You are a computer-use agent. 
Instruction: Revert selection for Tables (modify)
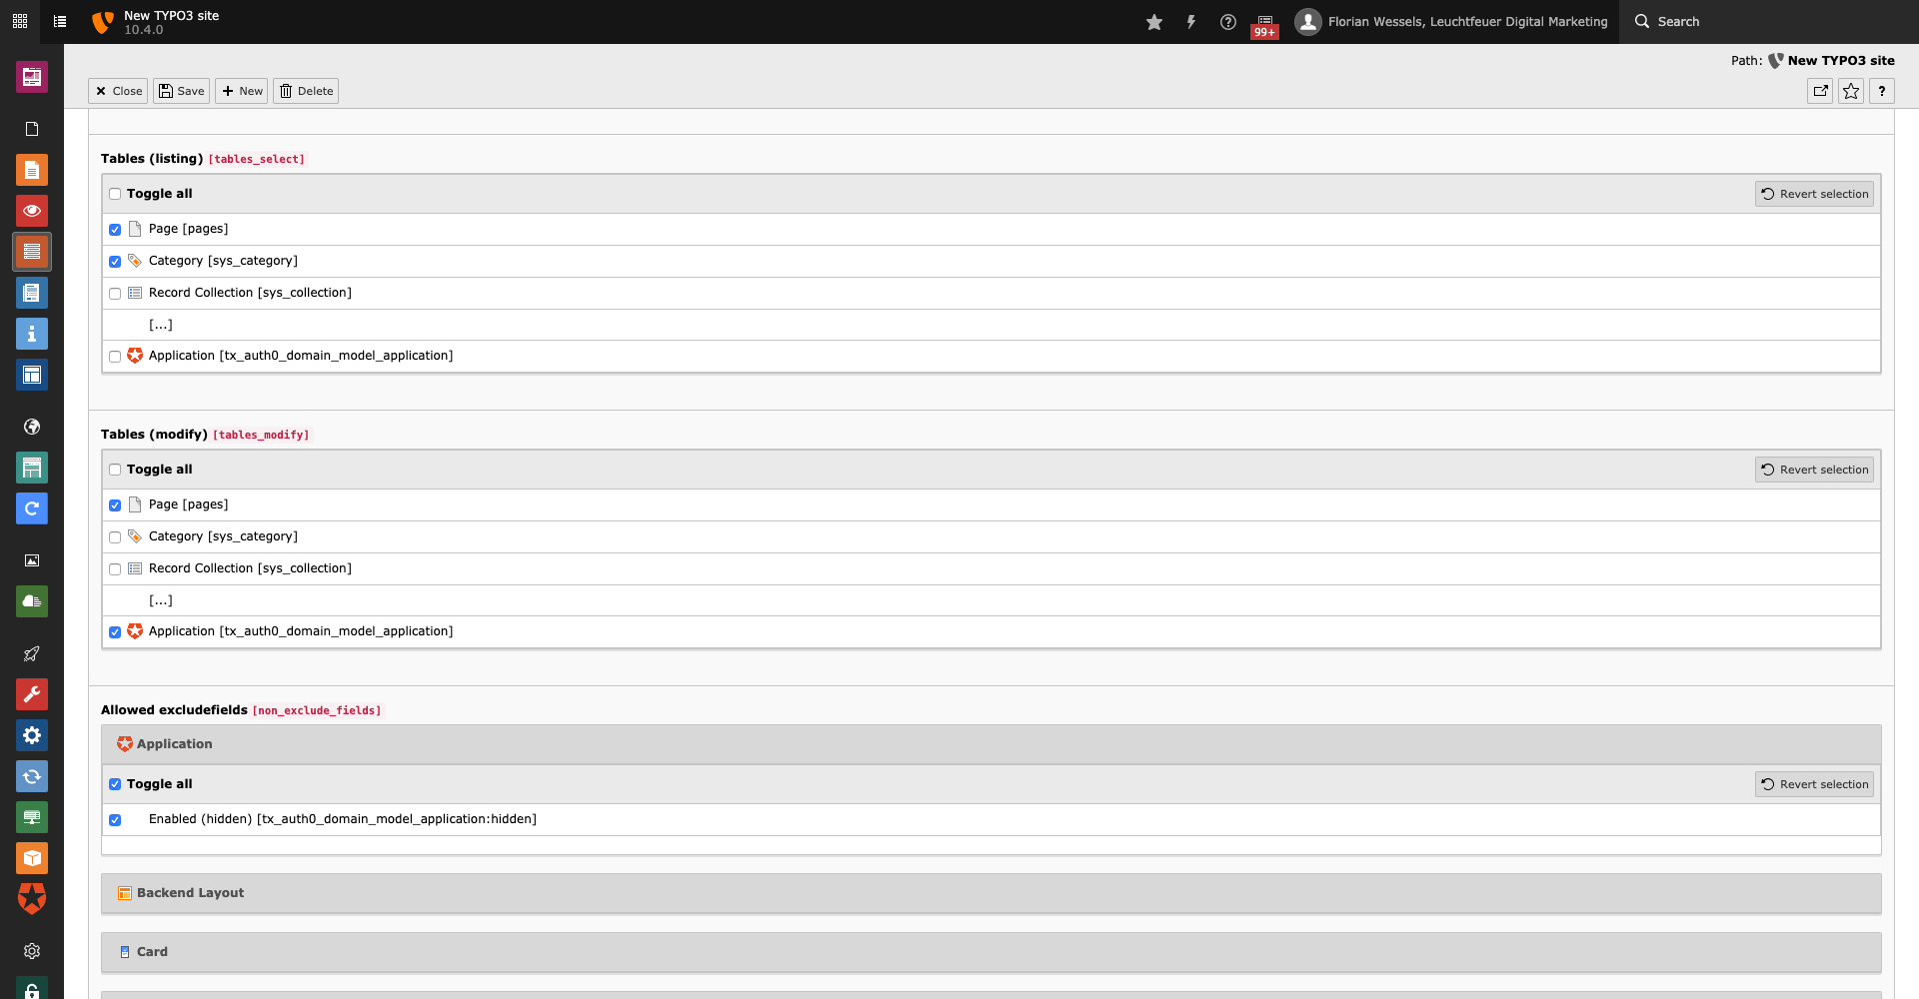pyautogui.click(x=1814, y=470)
